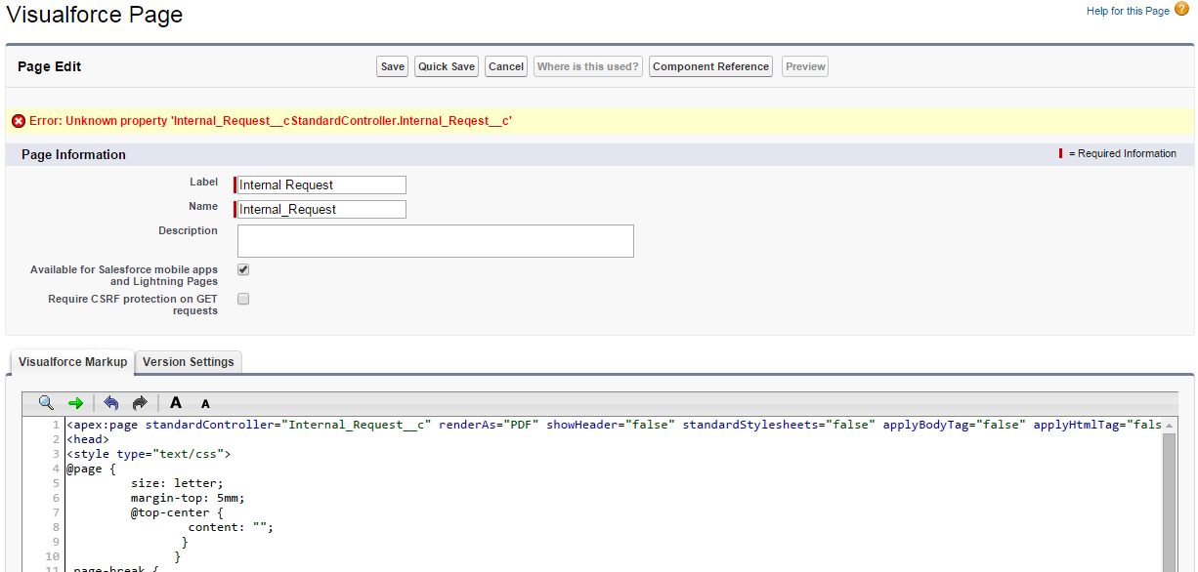The height and width of the screenshot is (572, 1198).
Task: Select the Visualforce Markup tab
Action: pyautogui.click(x=72, y=362)
